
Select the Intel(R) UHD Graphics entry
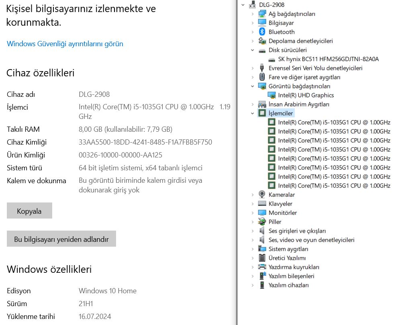tap(306, 95)
